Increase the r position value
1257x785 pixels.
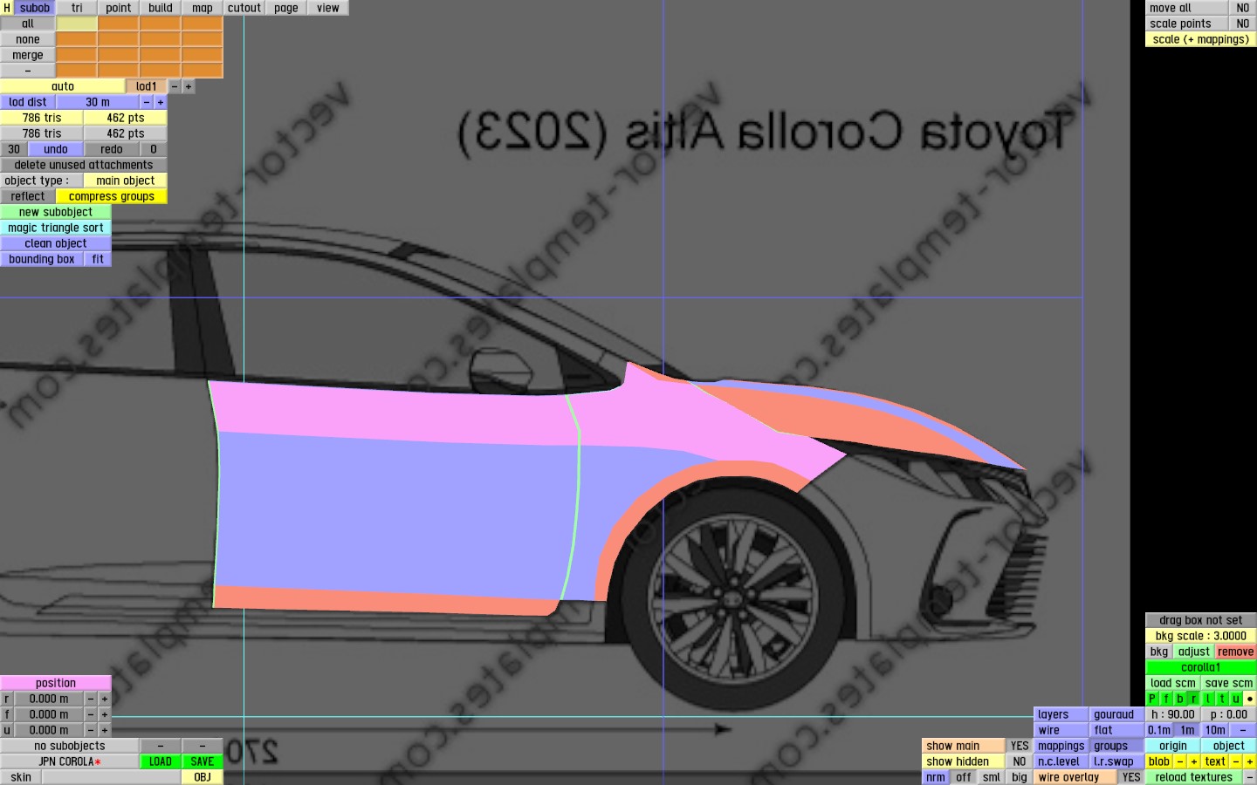click(105, 699)
